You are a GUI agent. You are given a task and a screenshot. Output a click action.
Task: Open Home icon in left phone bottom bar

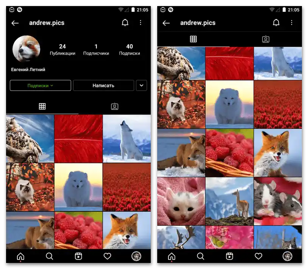coord(20,256)
